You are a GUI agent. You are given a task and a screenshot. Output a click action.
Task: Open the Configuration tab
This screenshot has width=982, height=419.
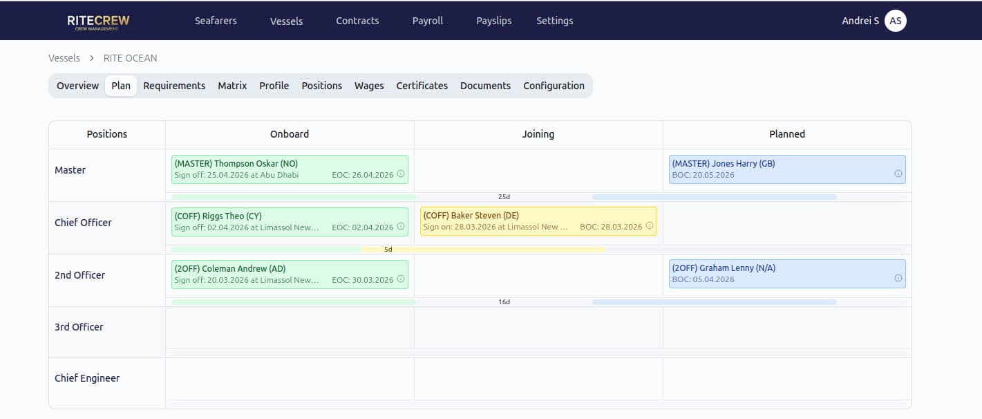(x=554, y=86)
